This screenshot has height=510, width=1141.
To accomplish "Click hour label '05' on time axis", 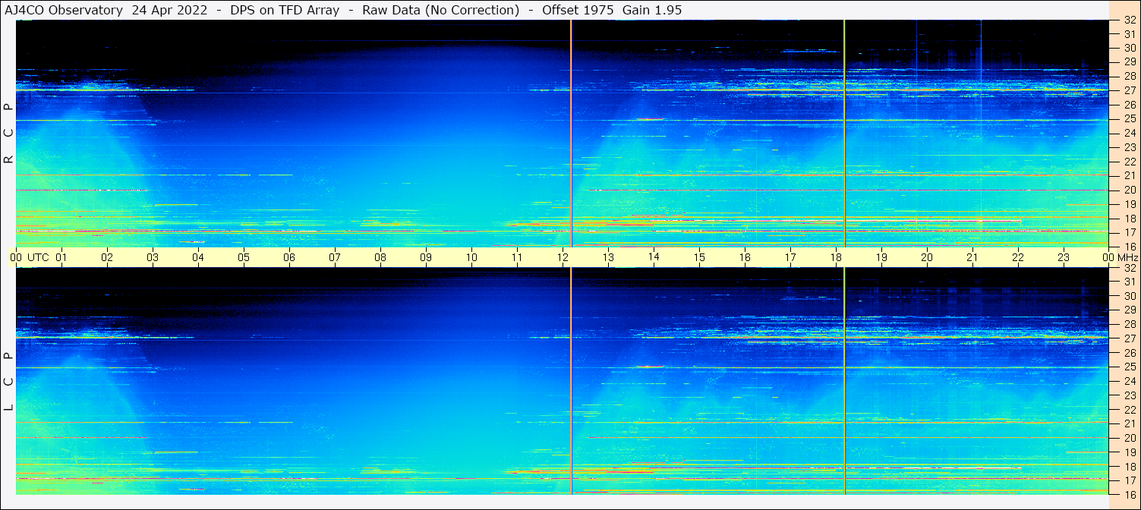I will coord(244,257).
